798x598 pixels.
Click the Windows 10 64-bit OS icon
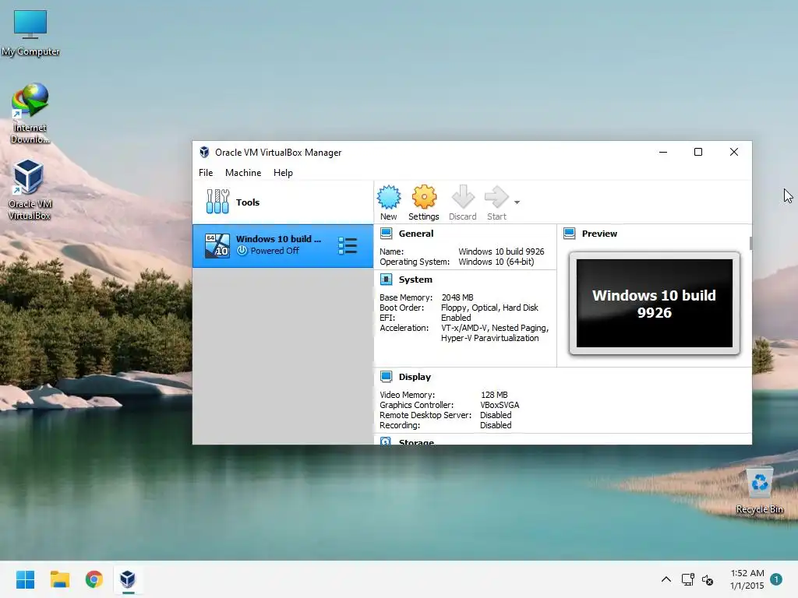[x=217, y=246]
